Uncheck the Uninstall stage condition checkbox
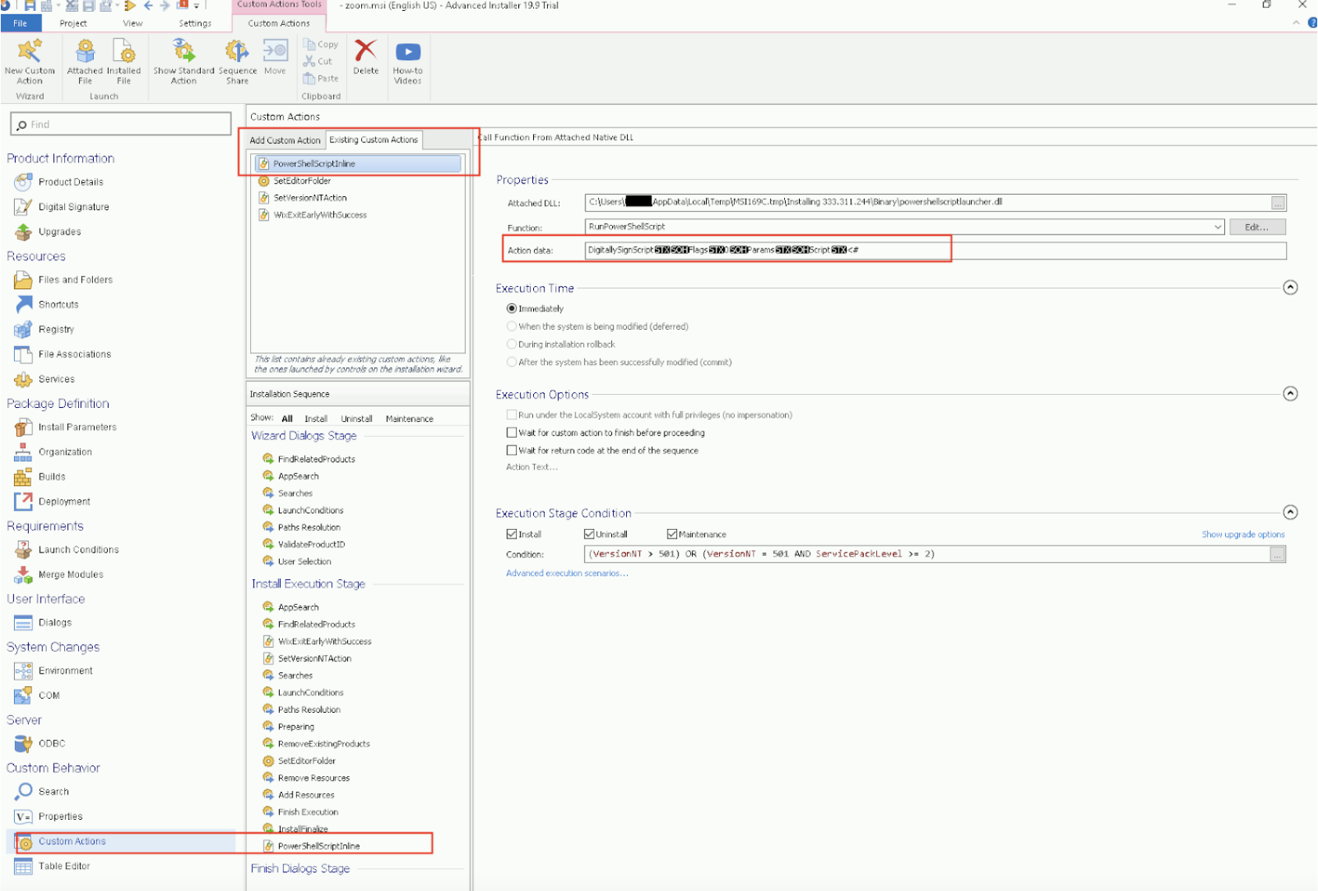Viewport: 1318px width, 891px height. point(589,535)
